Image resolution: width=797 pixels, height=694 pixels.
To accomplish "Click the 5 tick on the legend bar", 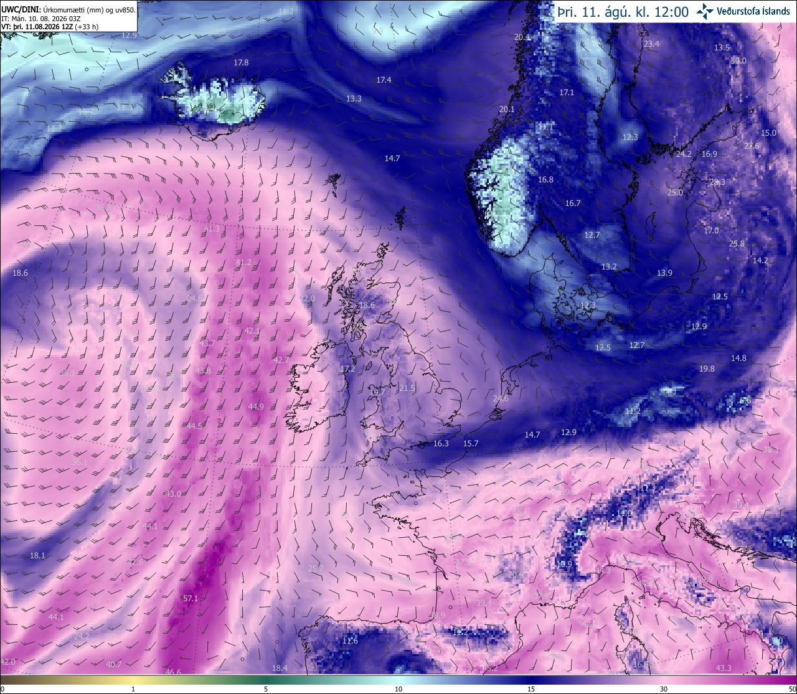I will pos(266,689).
